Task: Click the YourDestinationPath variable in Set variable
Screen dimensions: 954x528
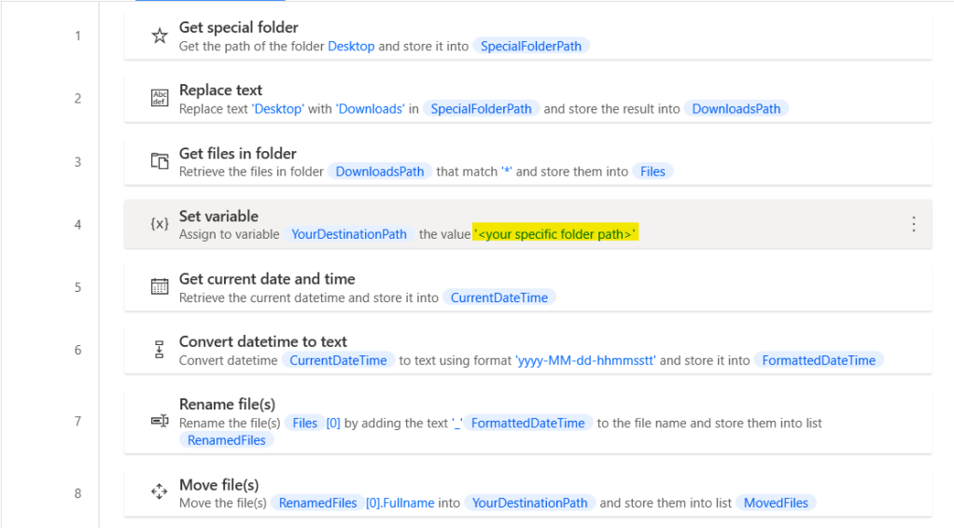Action: coord(349,234)
